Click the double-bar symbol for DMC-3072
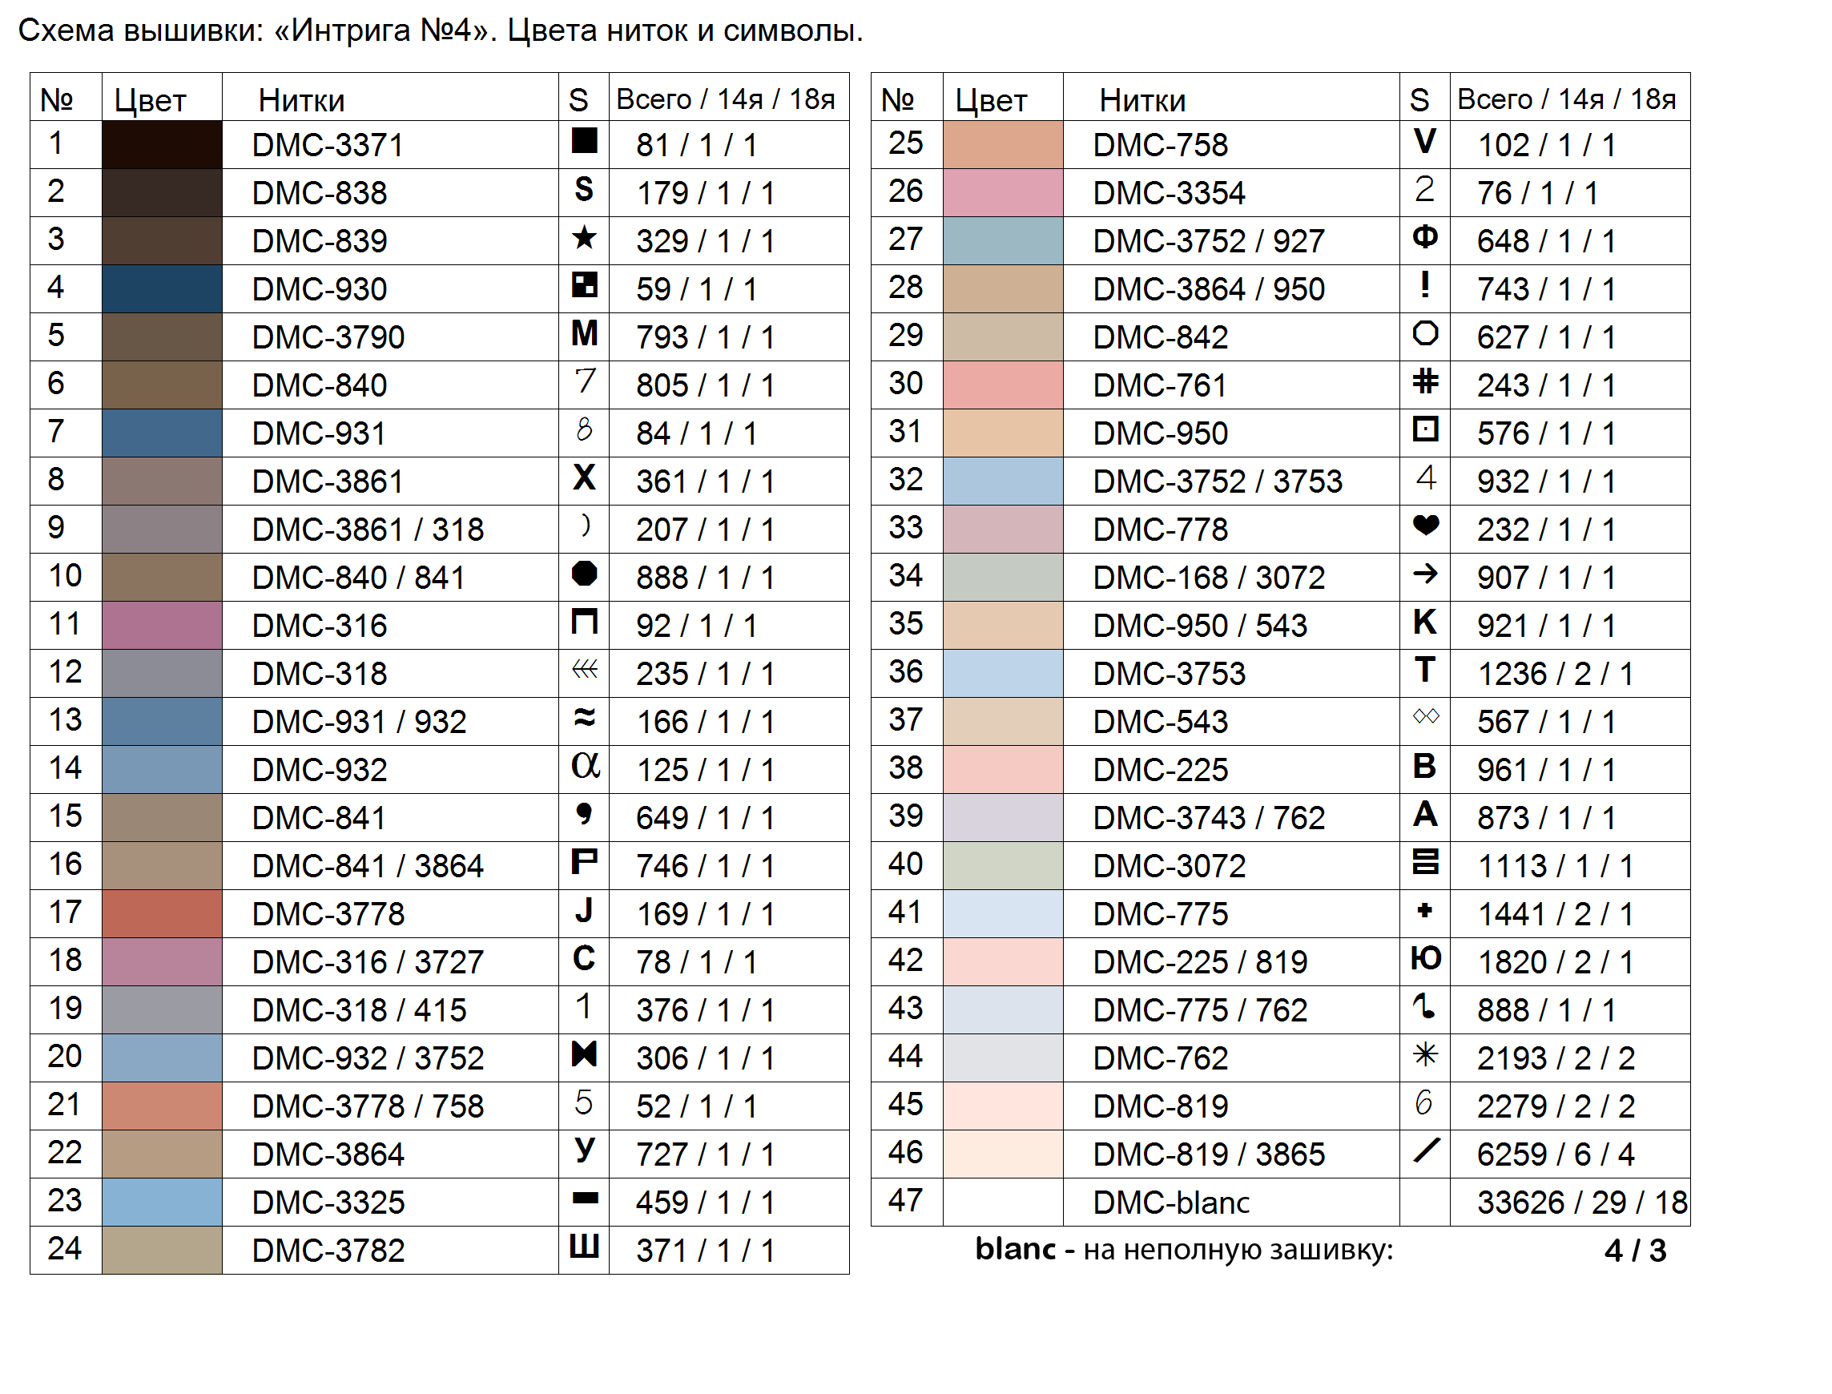The height and width of the screenshot is (1394, 1832). 1425,861
